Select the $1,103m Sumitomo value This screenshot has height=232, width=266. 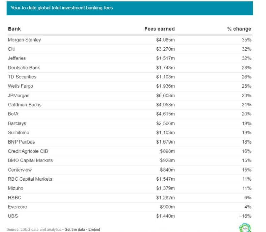pyautogui.click(x=166, y=133)
